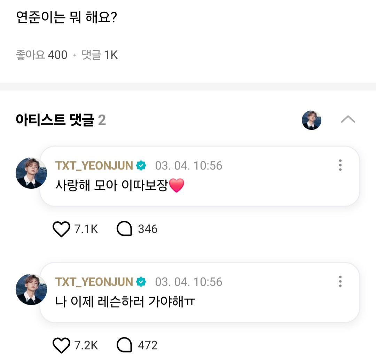Tap the small artist avatar beside the chevron
This screenshot has height=361, width=376.
312,120
